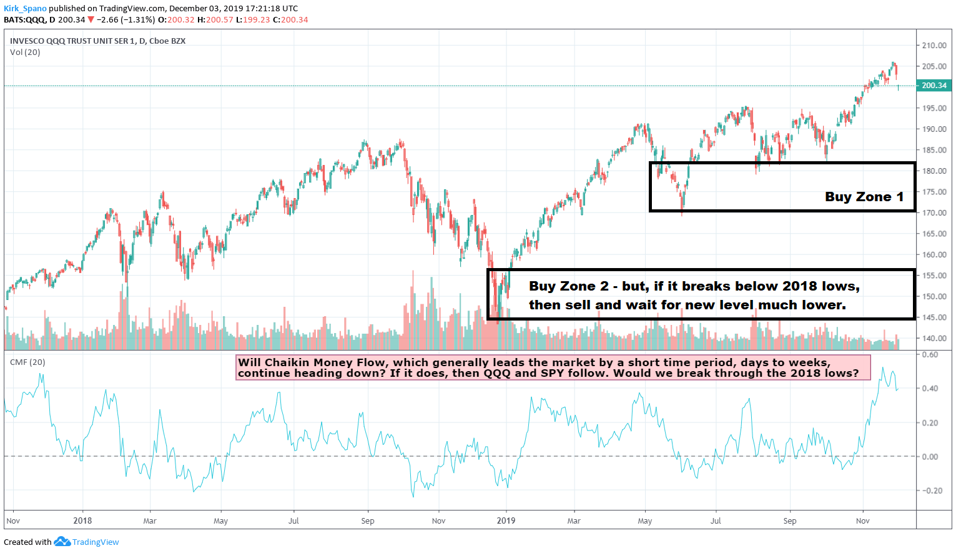The image size is (956, 553).
Task: Click the 210.00 price axis label
Action: pyautogui.click(x=934, y=46)
